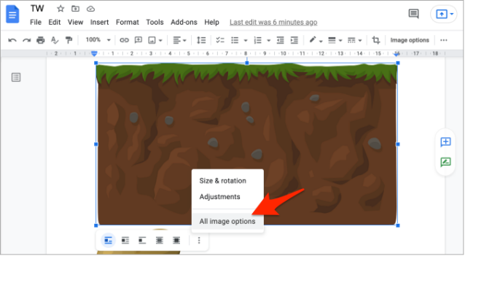
Task: Show the document outline
Action: pos(16,77)
